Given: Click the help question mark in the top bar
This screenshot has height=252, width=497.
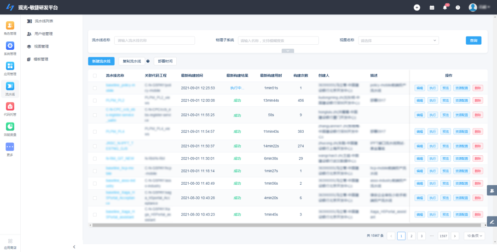Looking at the screenshot, I should point(458,7).
